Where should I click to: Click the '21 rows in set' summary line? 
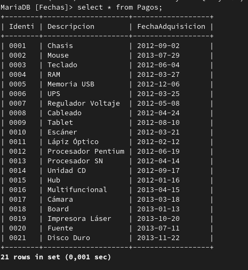point(55,257)
